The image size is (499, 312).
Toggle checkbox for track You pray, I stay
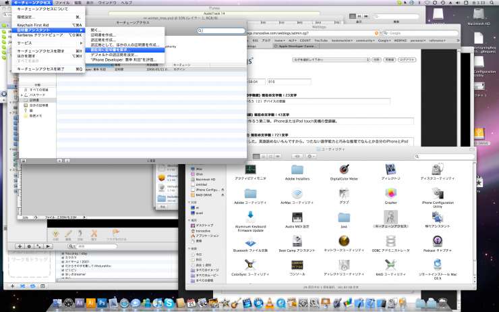[63, 254]
